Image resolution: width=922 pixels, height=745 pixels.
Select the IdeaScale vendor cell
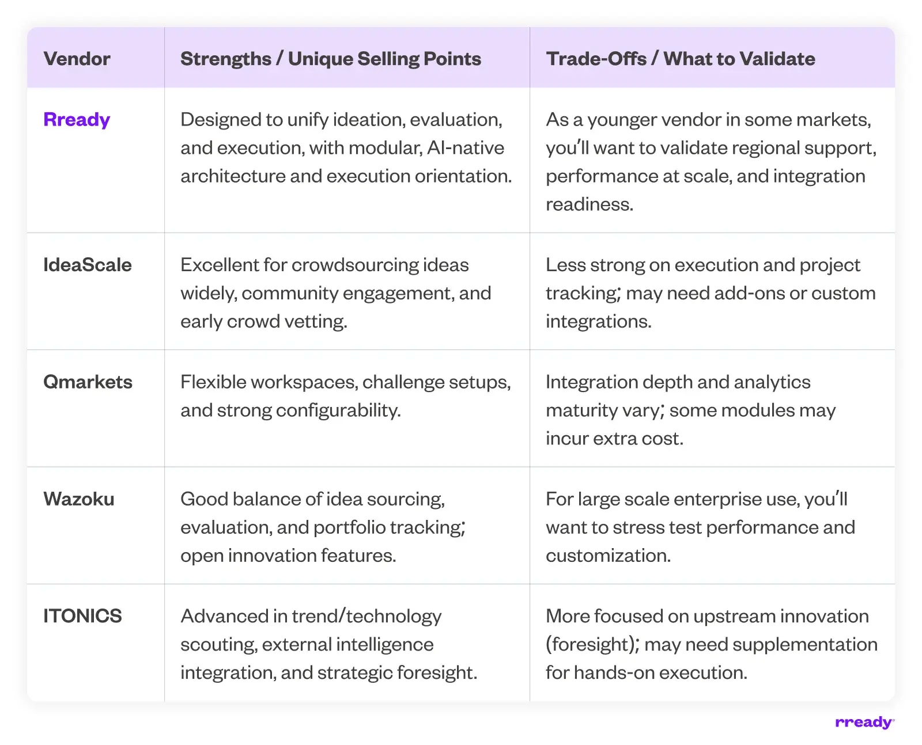tap(88, 265)
